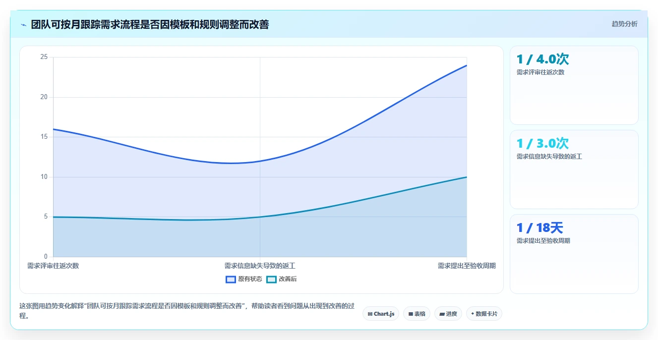The width and height of the screenshot is (658, 340).
Task: Click the 需求评审往返次数 card caption
Action: click(x=540, y=72)
